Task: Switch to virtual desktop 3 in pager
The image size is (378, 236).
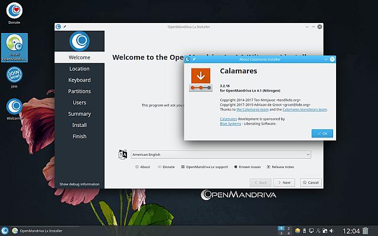Action: (281, 233)
